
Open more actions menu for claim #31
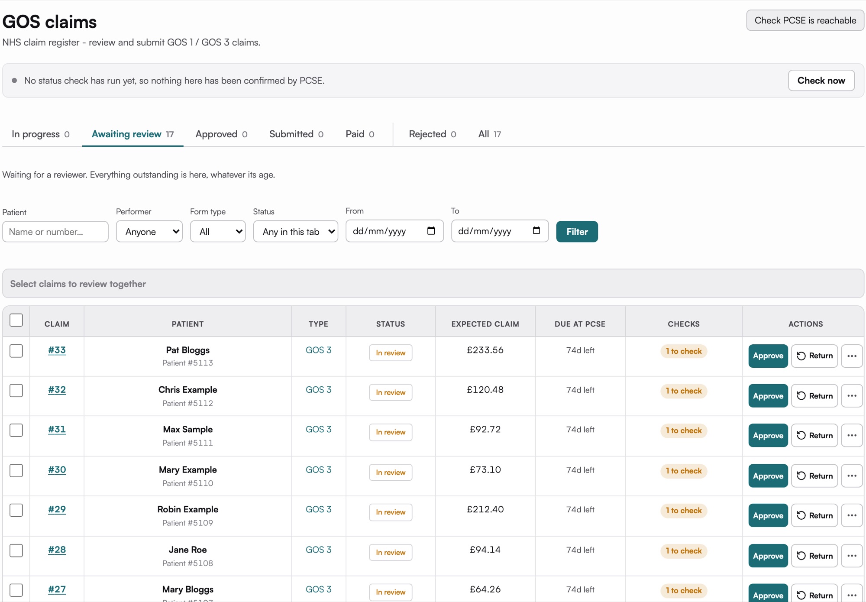(x=852, y=436)
